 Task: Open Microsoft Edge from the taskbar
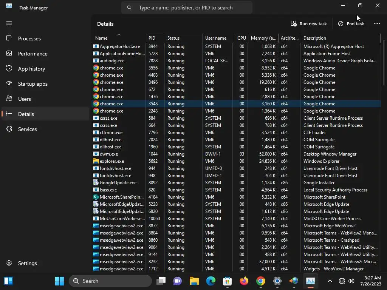tap(211, 281)
